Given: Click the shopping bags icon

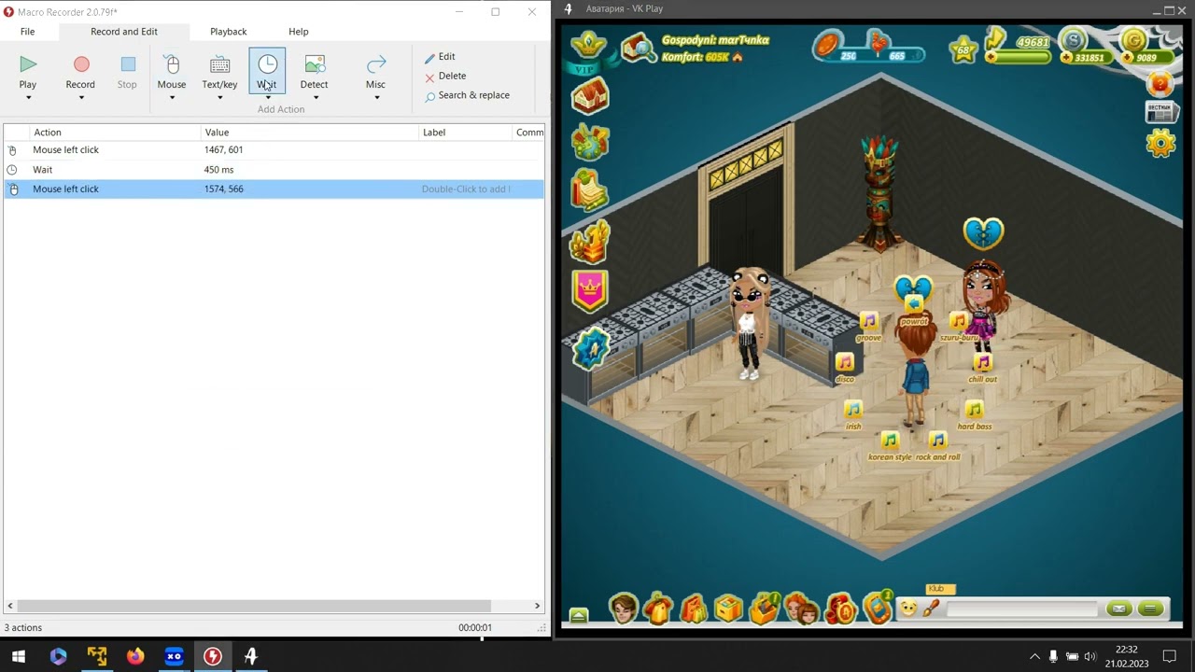Looking at the screenshot, I should [694, 609].
